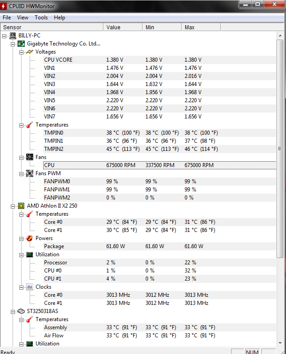This screenshot has height=354, width=286.
Task: Click the Ready status bar text
Action: coord(8,352)
